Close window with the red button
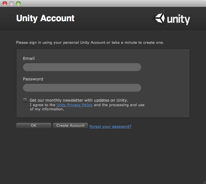206x184 pixels. (5, 4)
